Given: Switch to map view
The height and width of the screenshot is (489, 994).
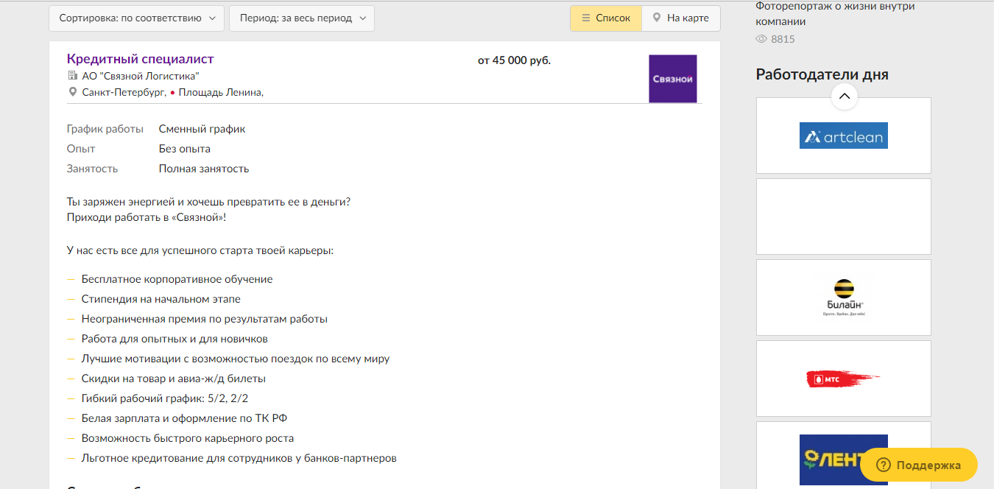Looking at the screenshot, I should 681,18.
